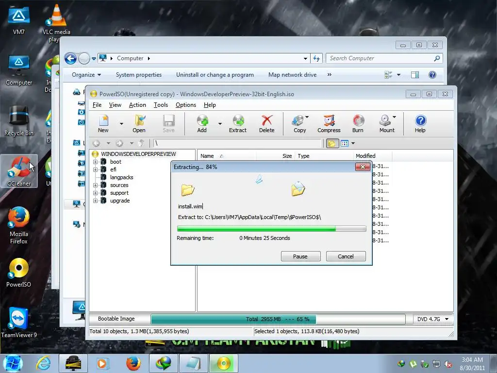Click the view mode grid icon
The height and width of the screenshot is (373, 497).
coord(345,143)
